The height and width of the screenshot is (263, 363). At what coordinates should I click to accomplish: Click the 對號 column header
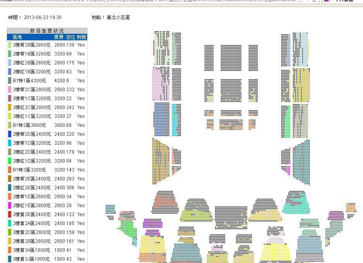tap(81, 37)
